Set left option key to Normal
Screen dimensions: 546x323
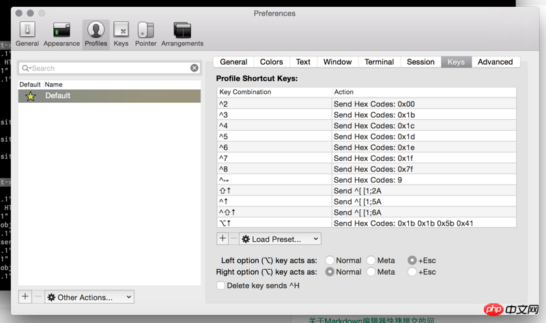coord(330,260)
